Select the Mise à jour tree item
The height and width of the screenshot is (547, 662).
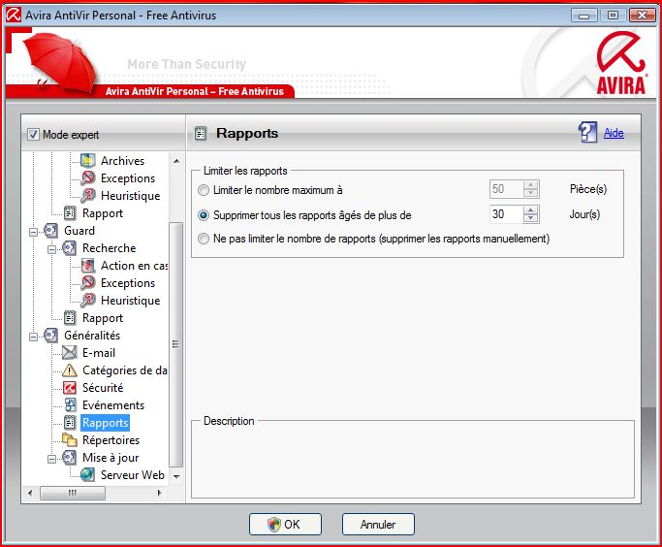point(110,458)
